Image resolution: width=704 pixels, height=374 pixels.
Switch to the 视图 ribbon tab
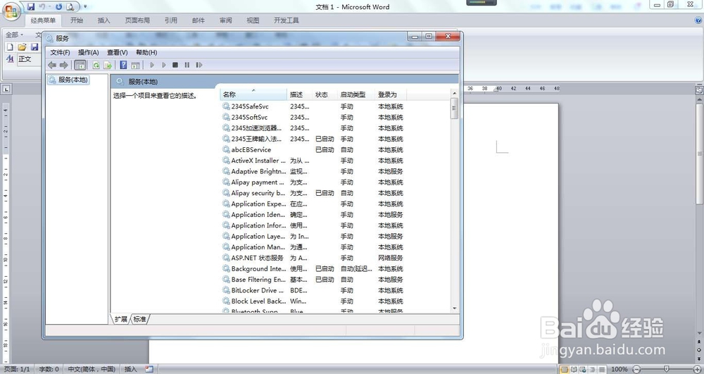[253, 20]
